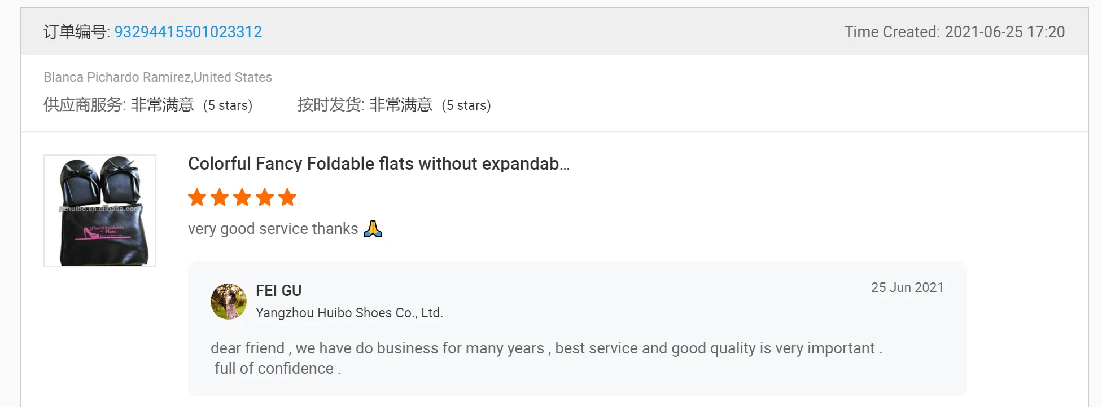Click the product photo of foldable flats
This screenshot has height=407, width=1102.
[99, 211]
